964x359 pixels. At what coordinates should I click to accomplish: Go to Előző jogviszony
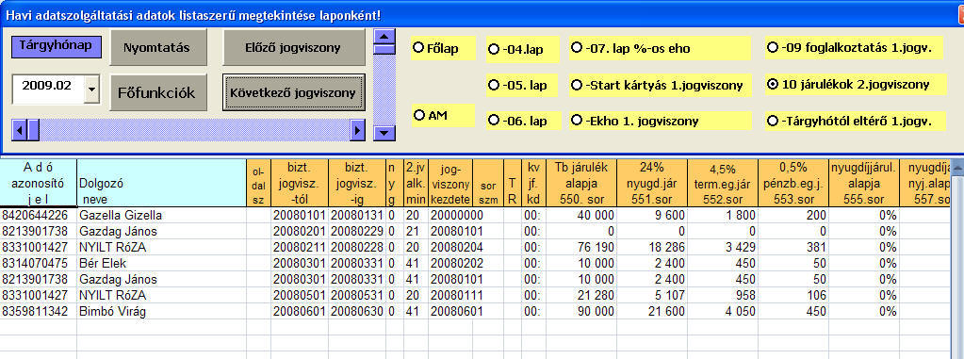[x=295, y=47]
